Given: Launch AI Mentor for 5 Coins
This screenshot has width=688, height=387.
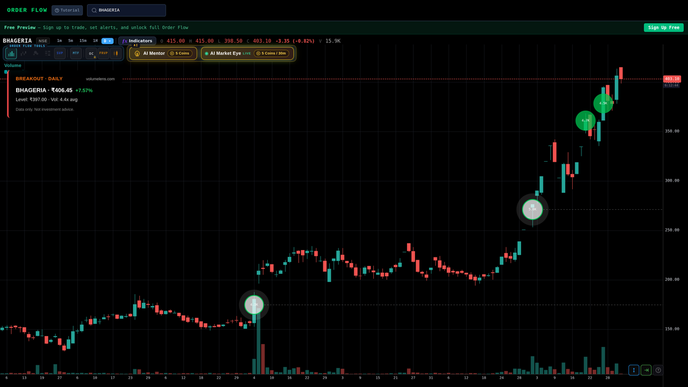Looking at the screenshot, I should [163, 53].
